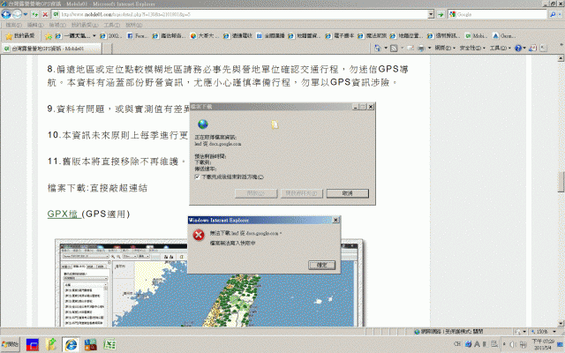Click the red Stop loading icon
The height and width of the screenshot is (353, 565).
45,14
